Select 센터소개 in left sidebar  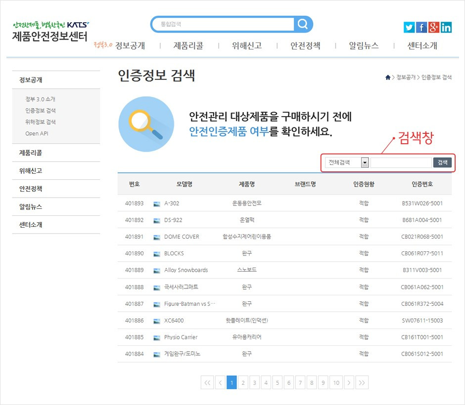[31, 224]
